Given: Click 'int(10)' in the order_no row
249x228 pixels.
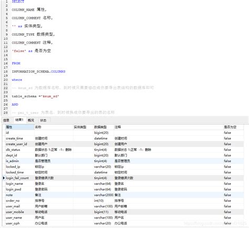Looking at the screenshot, I should [99, 201].
